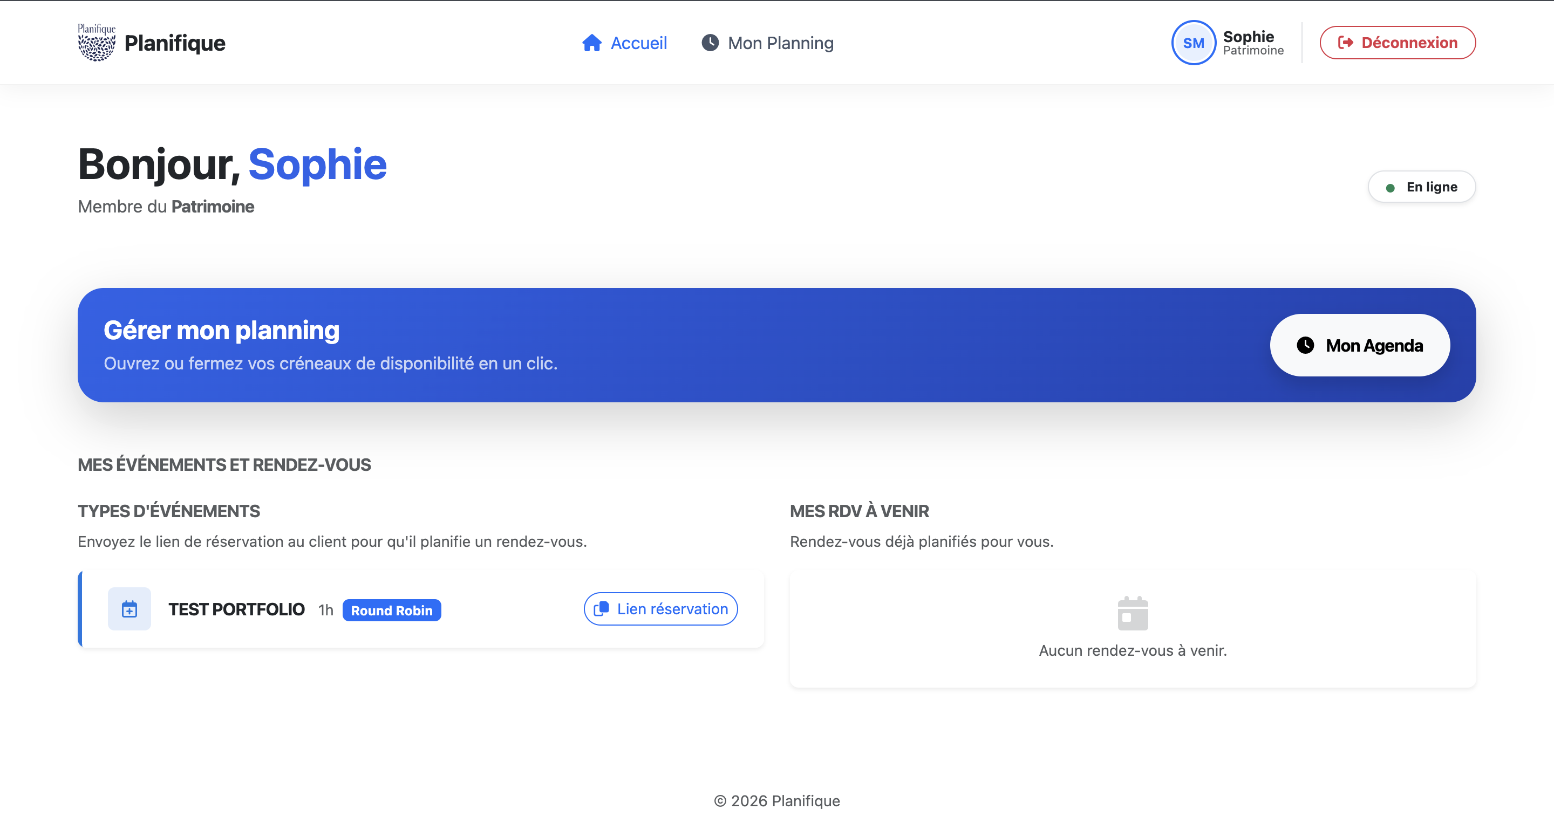Click the empty calendar icon in upcoming appointments

tap(1133, 613)
